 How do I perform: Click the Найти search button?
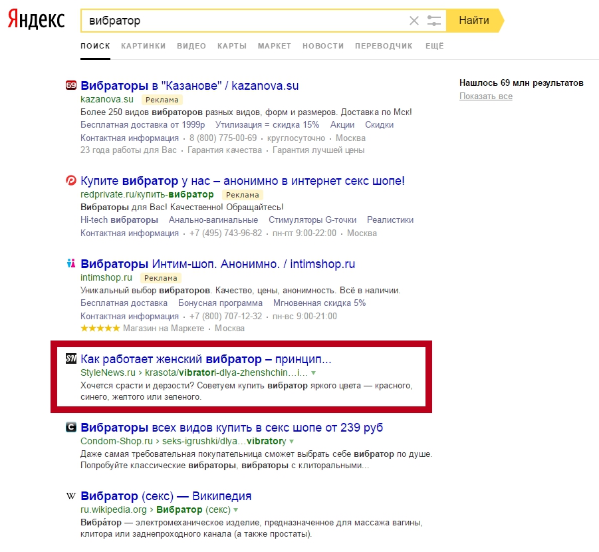tap(474, 20)
